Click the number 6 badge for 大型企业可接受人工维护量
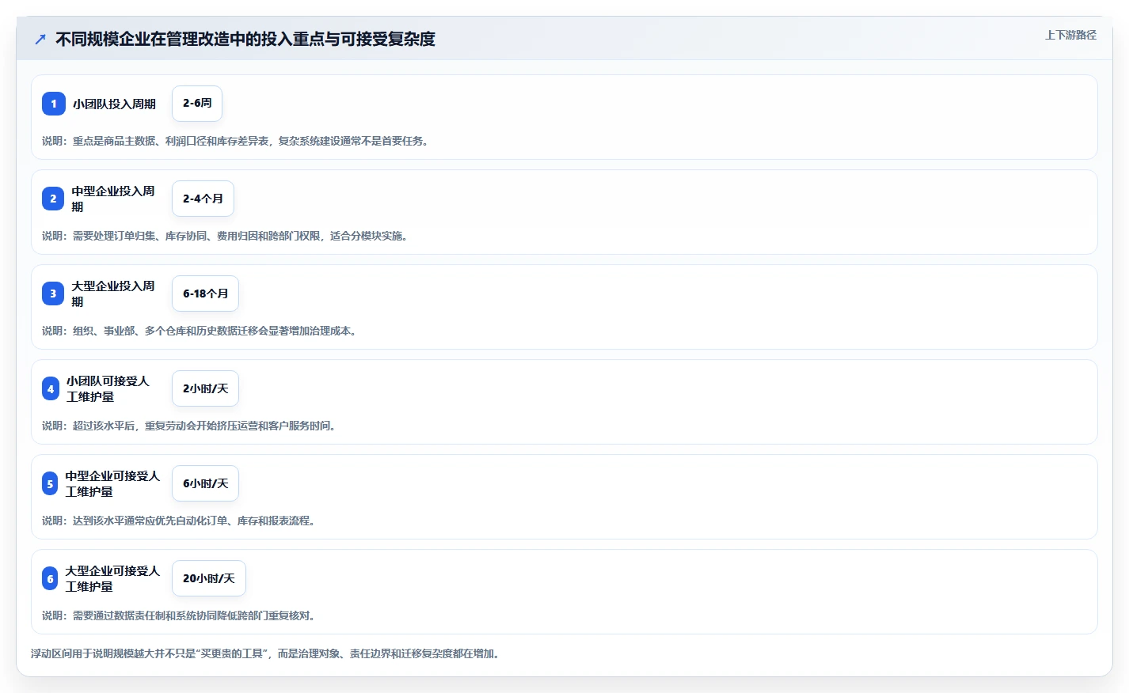 click(x=50, y=578)
